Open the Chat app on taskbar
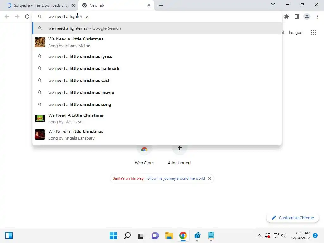Image resolution: width=324 pixels, height=243 pixels. (x=155, y=235)
